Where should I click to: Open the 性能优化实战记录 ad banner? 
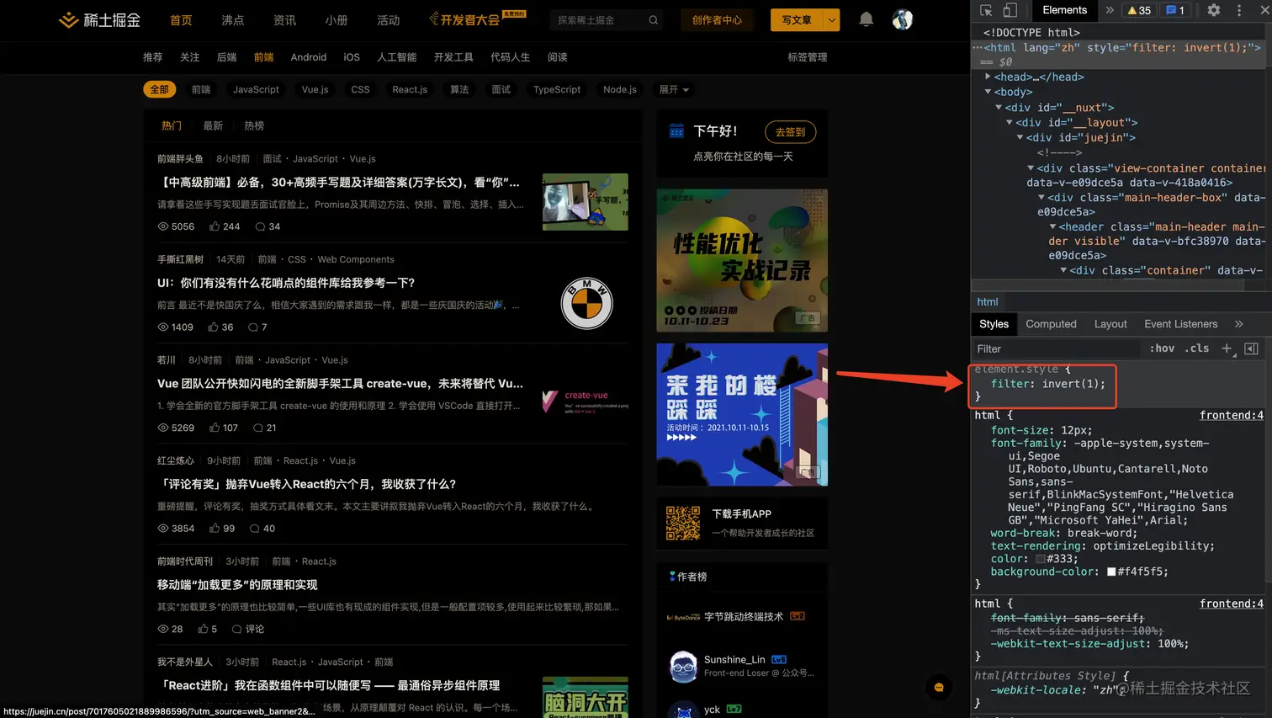pos(742,260)
